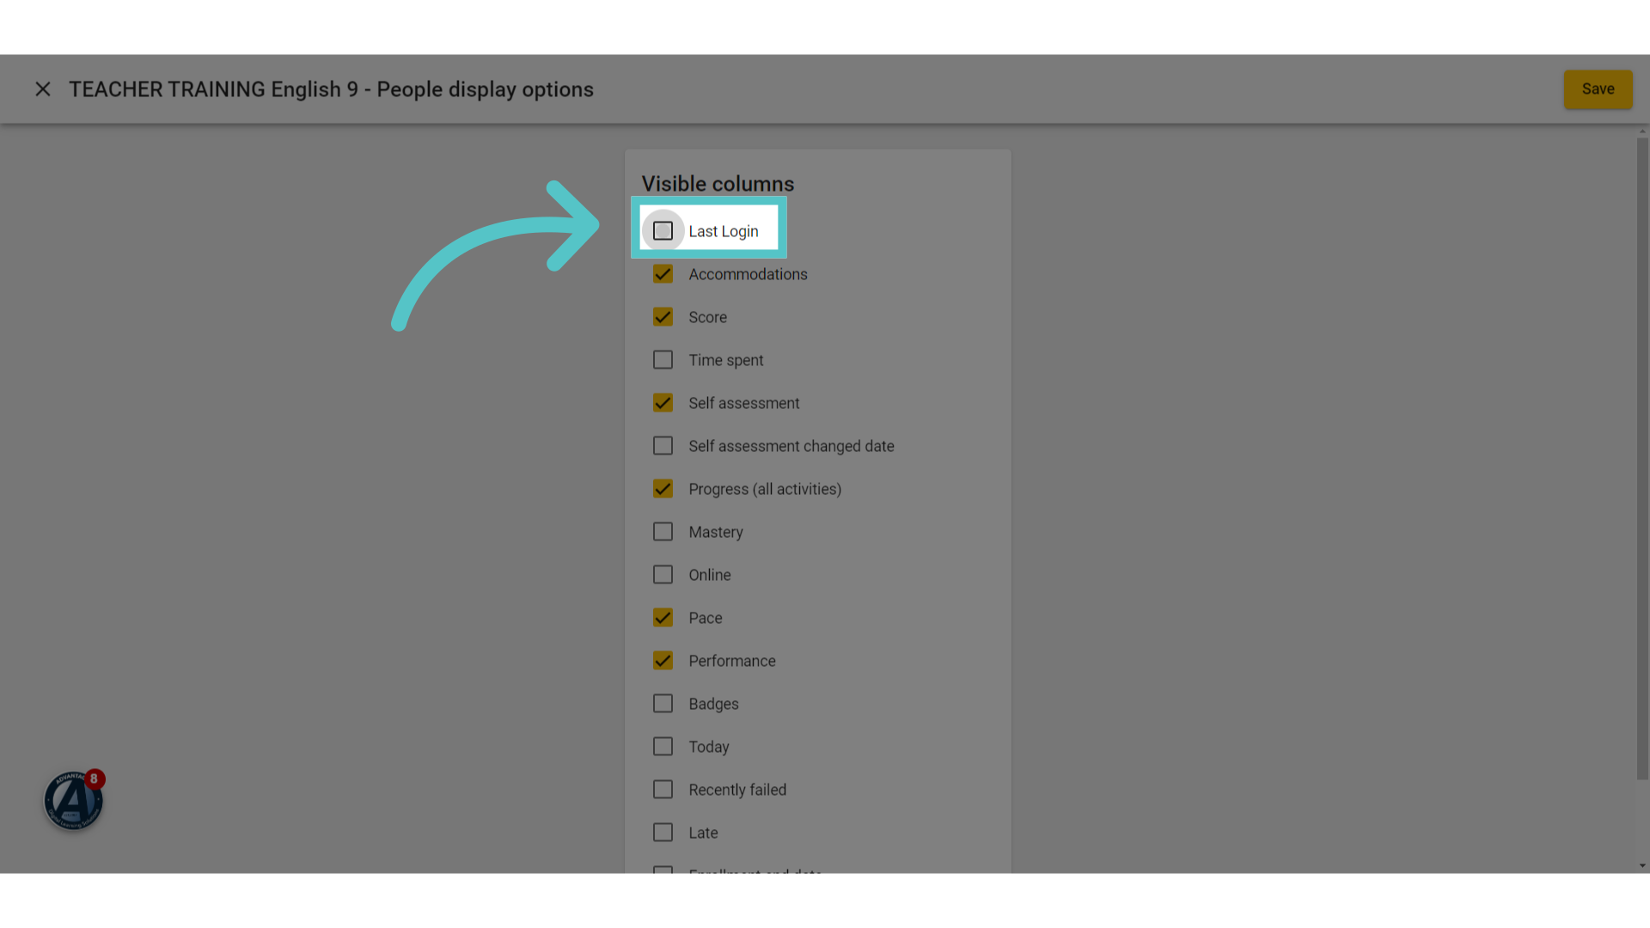
Task: Check the Late column option
Action: [663, 833]
